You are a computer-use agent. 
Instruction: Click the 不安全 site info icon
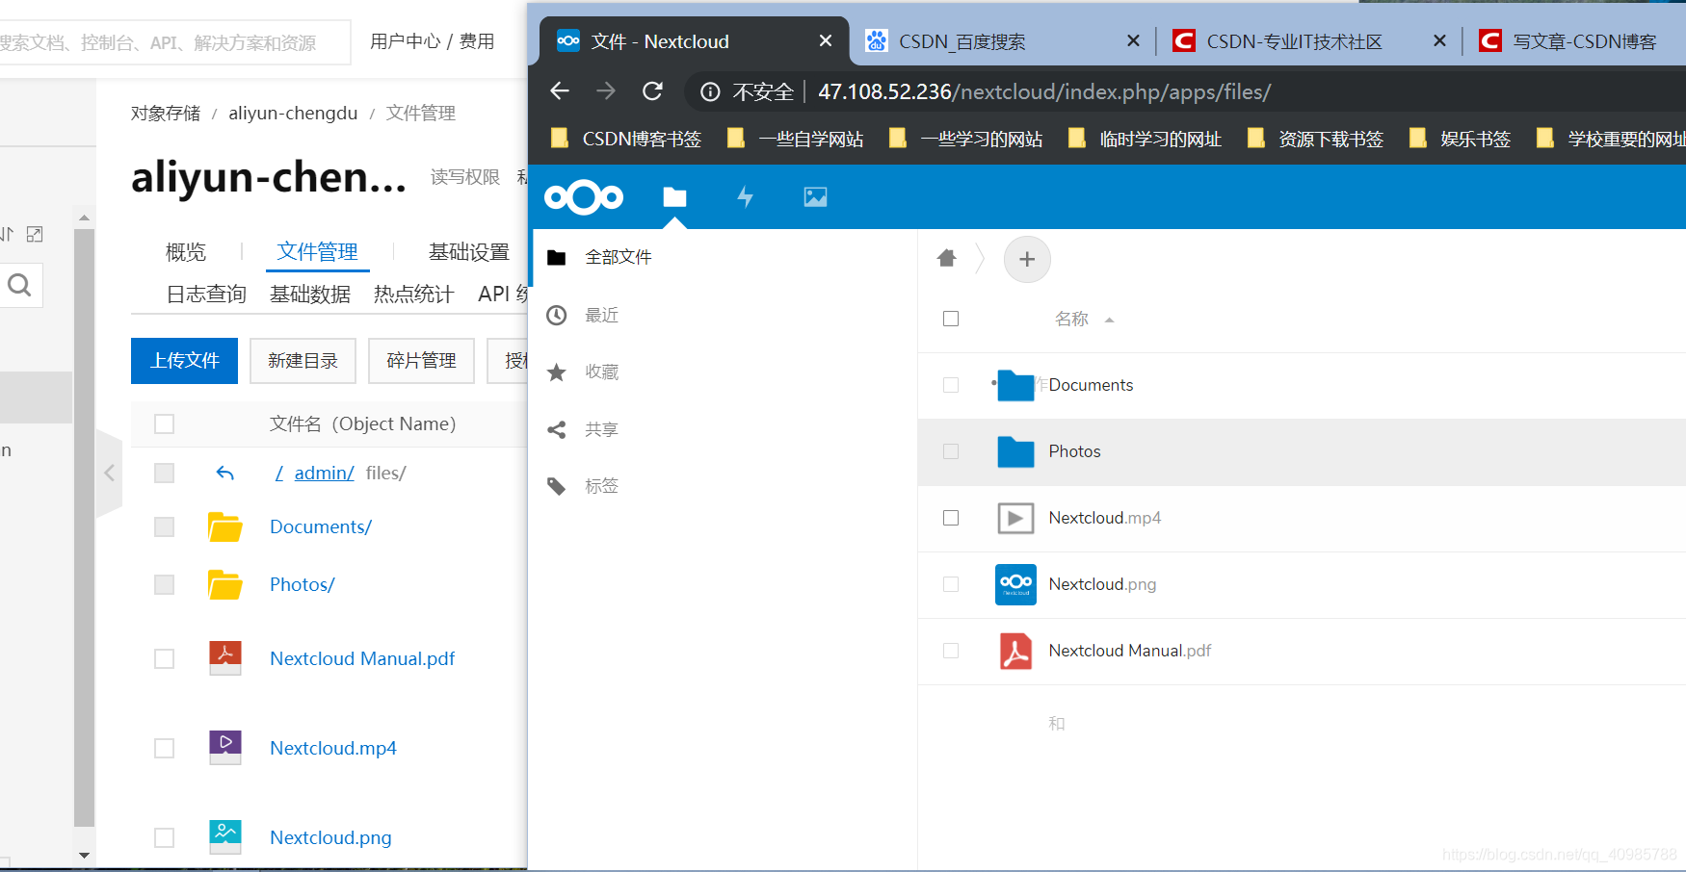pos(710,91)
